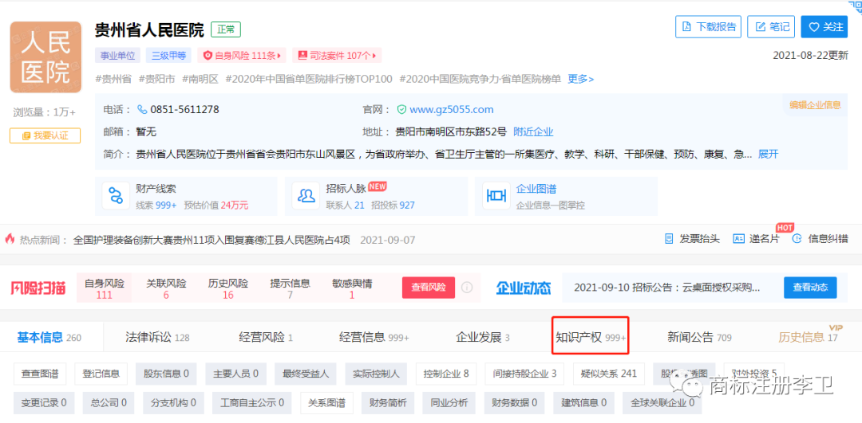Select 历史风险 16 in risk scan
This screenshot has height=423, width=862.
[228, 288]
